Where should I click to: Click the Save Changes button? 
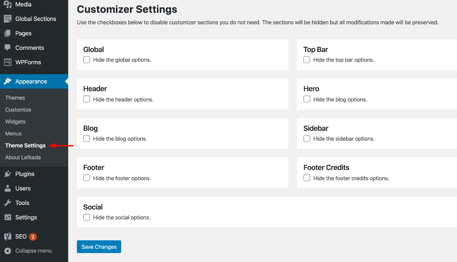pyautogui.click(x=99, y=247)
